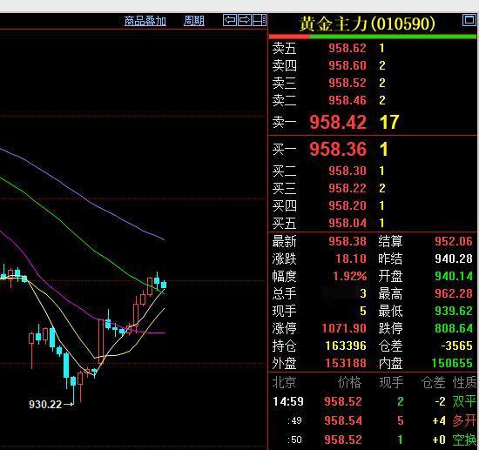The image size is (479, 450).
Task: Click the 开盘 value 940.14
Action: [x=454, y=276]
